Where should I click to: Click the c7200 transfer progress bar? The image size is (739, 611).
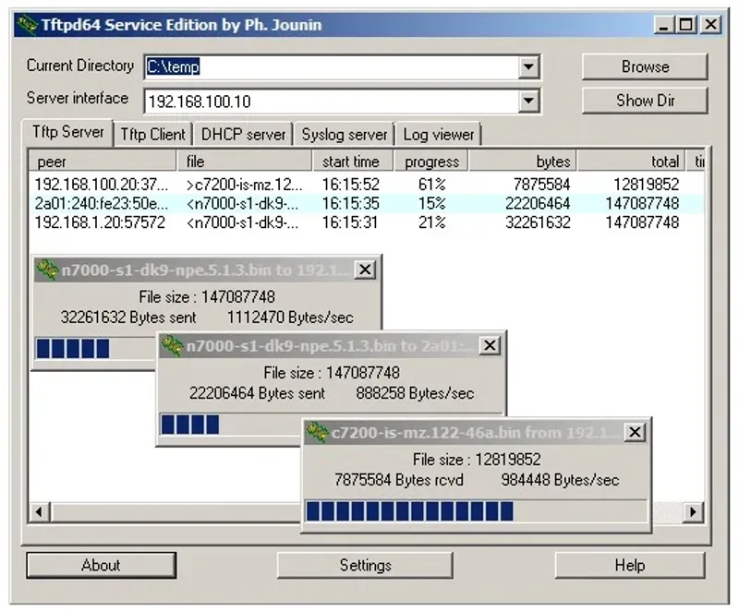pos(476,511)
